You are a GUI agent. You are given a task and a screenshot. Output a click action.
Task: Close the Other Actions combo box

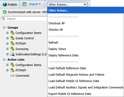pos(67,4)
